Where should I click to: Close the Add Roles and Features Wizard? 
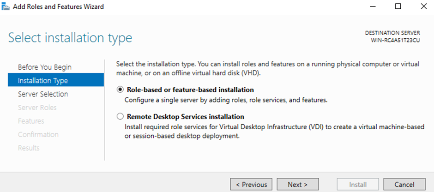click(x=423, y=6)
